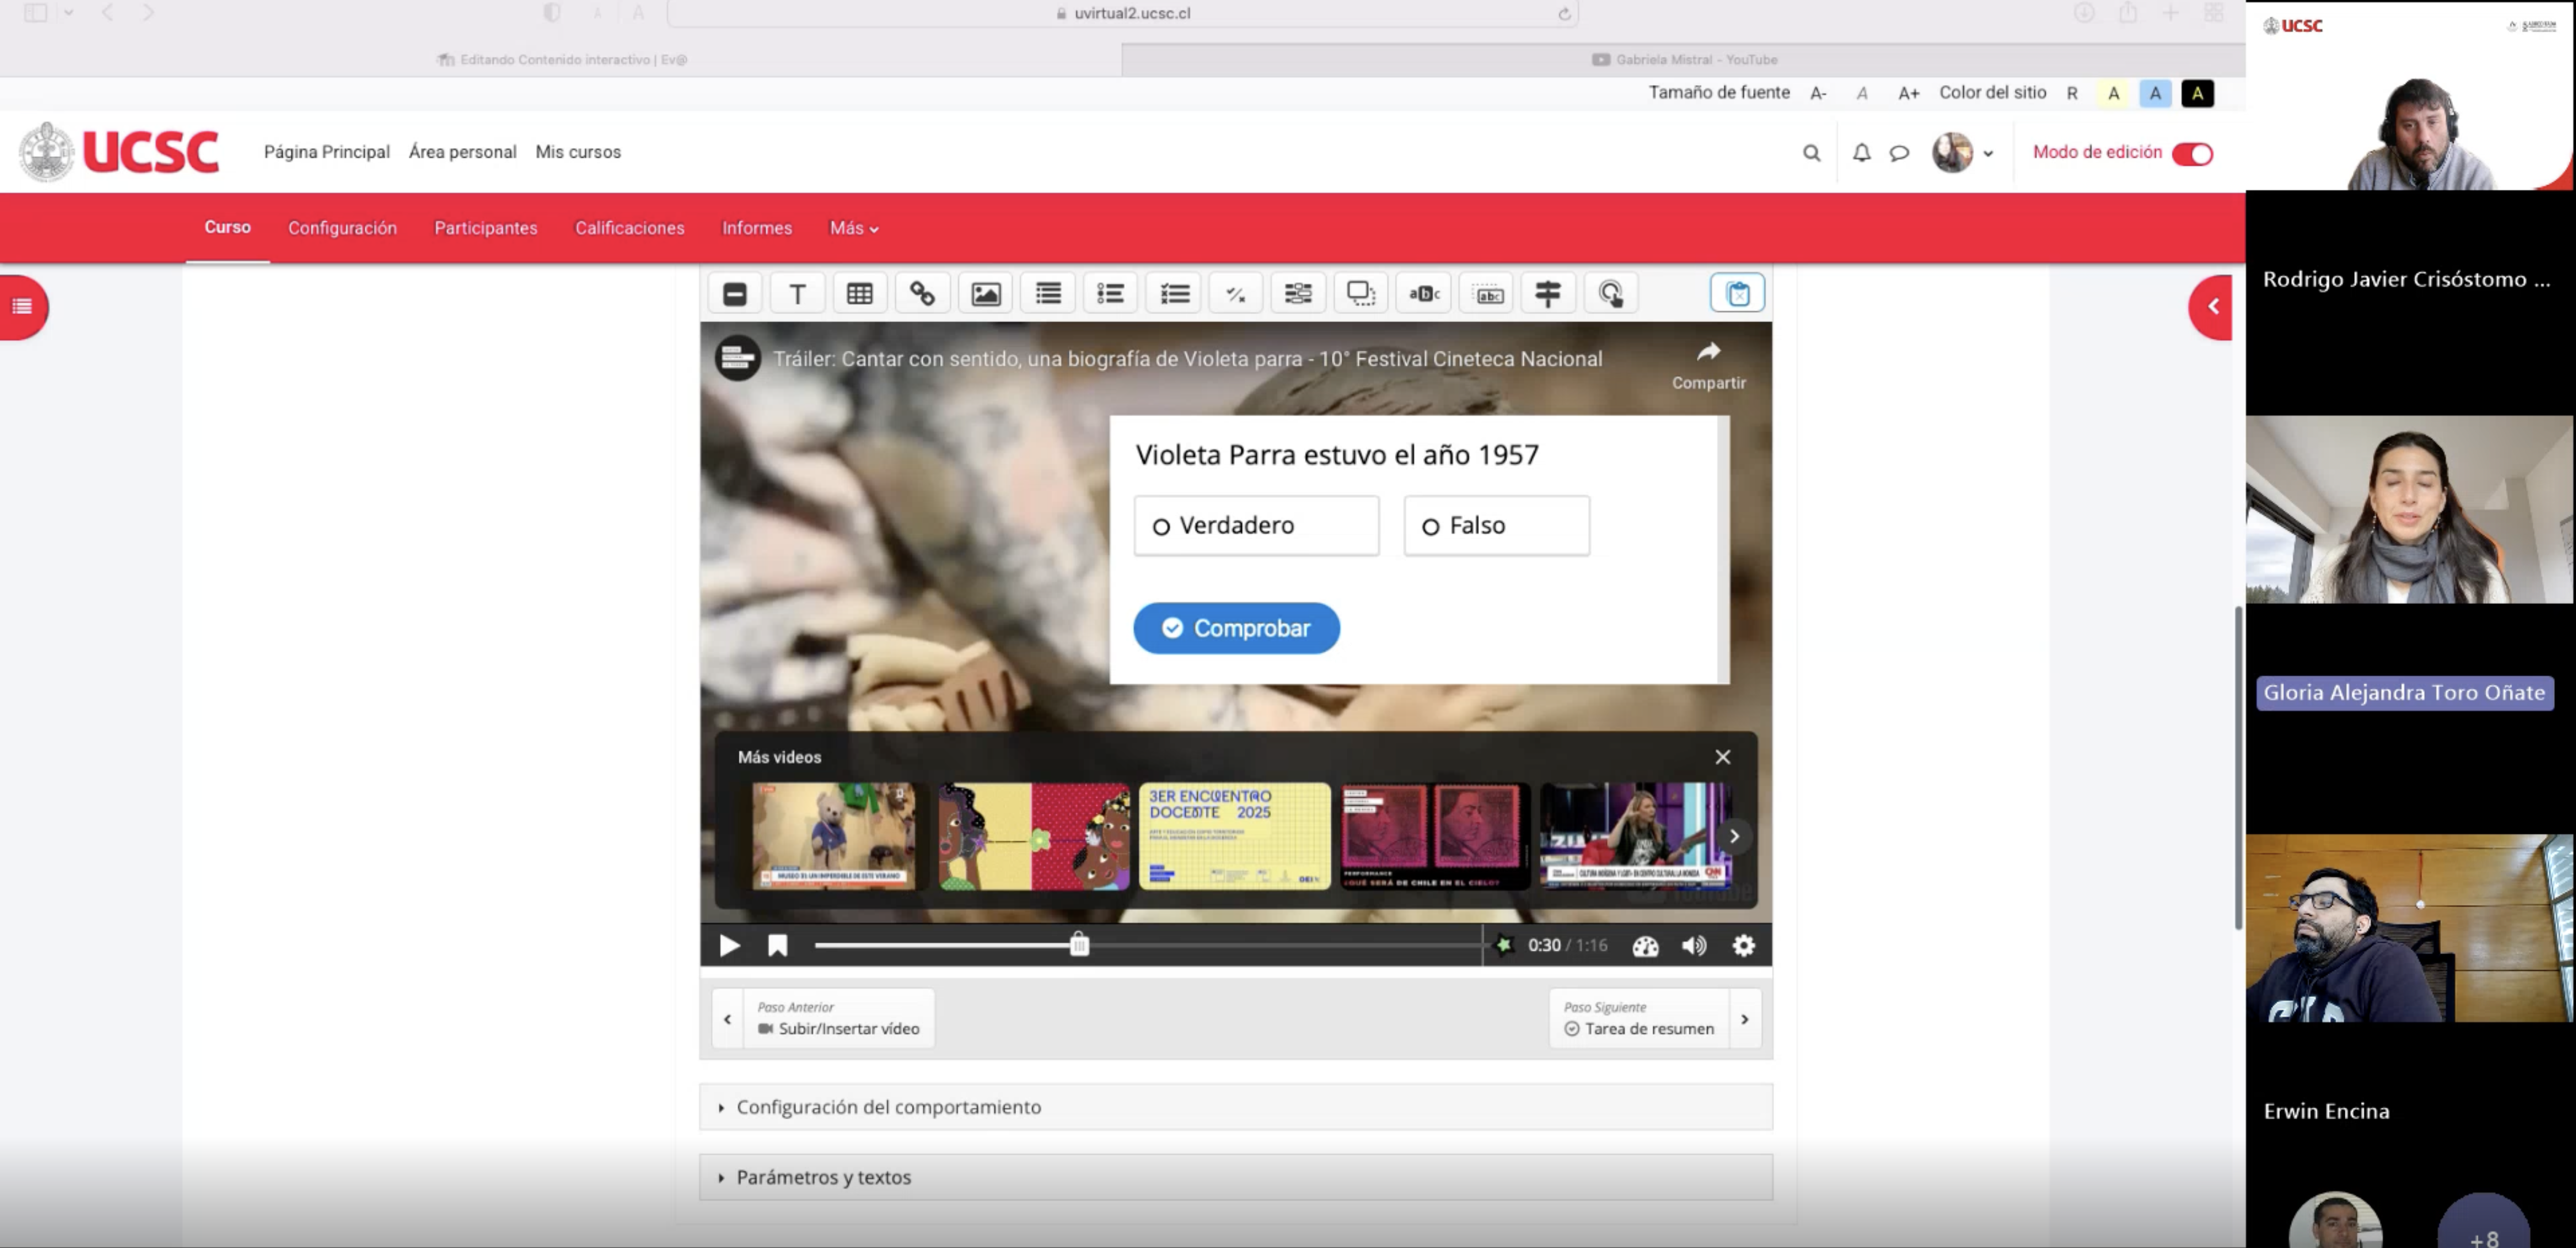
Task: Switch to the Curso tab
Action: tap(227, 228)
